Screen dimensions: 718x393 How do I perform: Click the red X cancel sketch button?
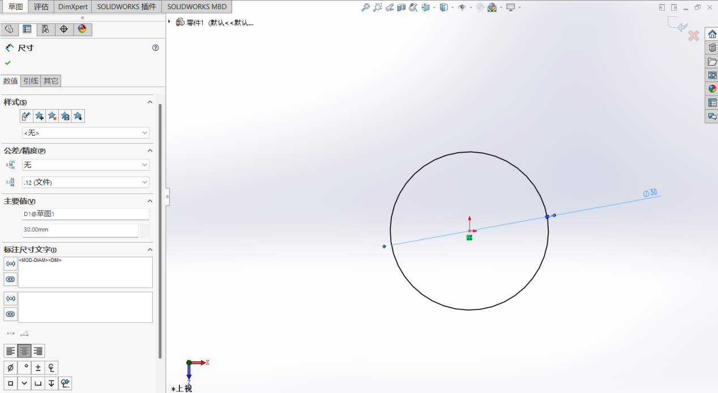[693, 36]
